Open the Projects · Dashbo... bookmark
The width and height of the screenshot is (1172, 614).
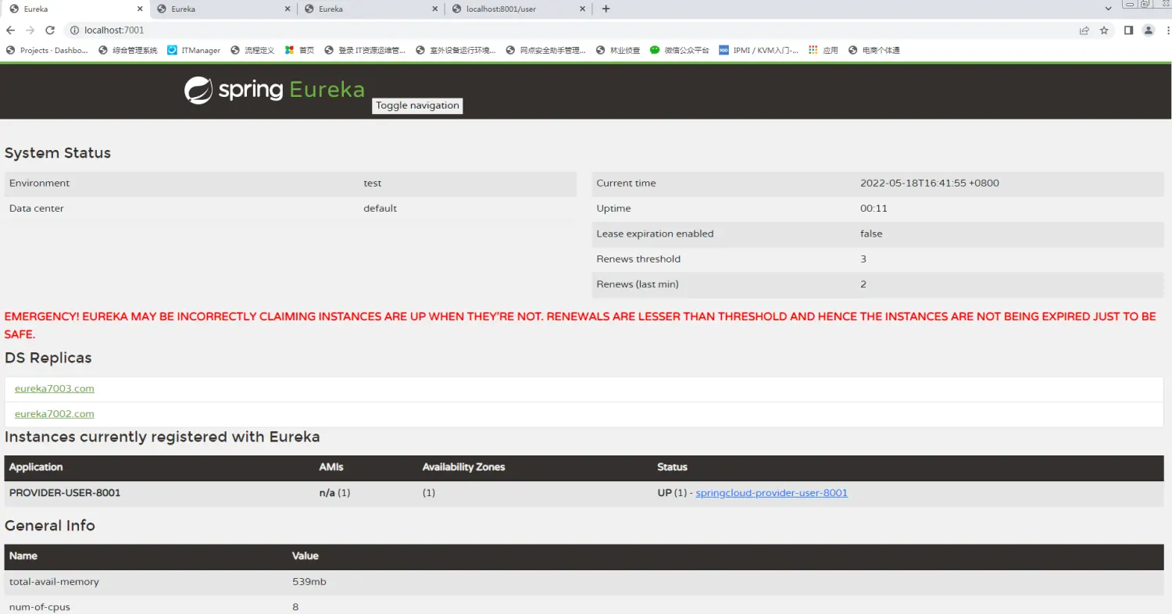(47, 50)
